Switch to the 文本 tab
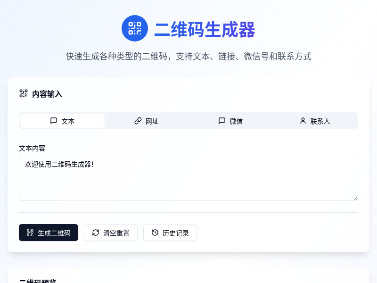 (x=62, y=121)
